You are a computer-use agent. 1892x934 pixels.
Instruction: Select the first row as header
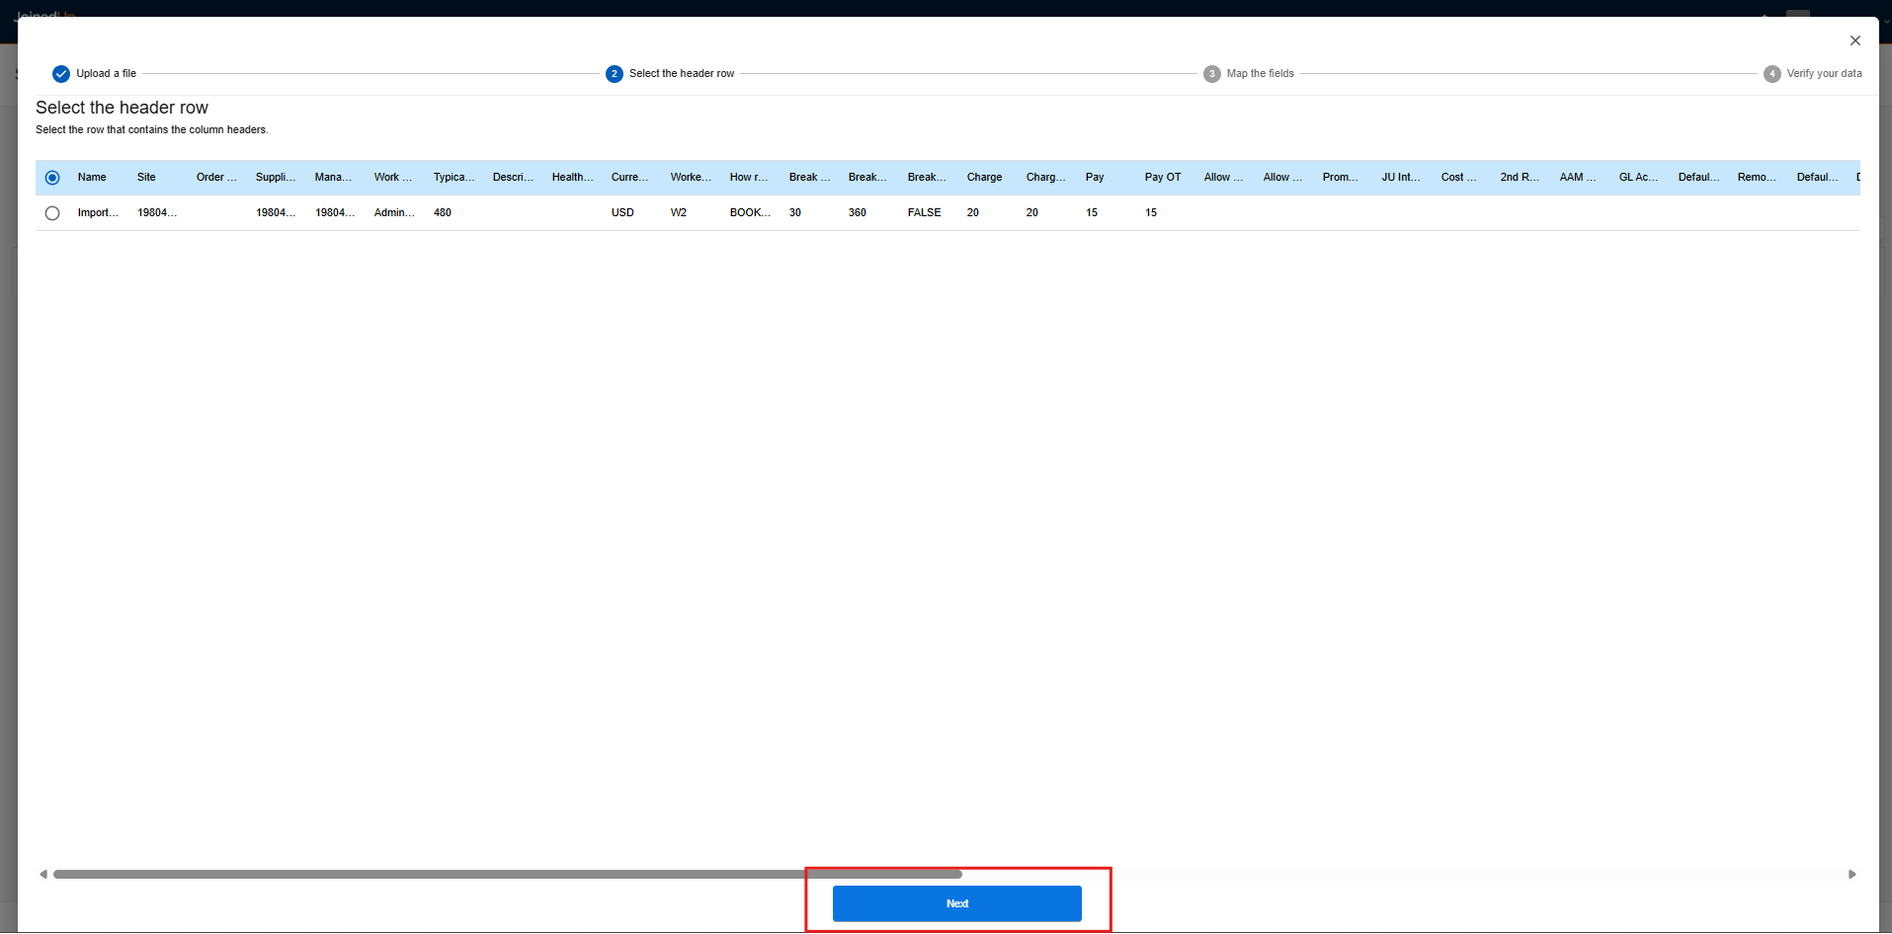point(52,178)
